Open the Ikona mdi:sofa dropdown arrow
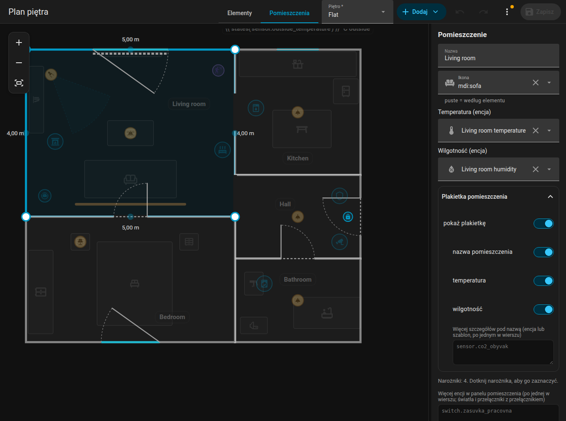The width and height of the screenshot is (566, 421). click(x=549, y=83)
